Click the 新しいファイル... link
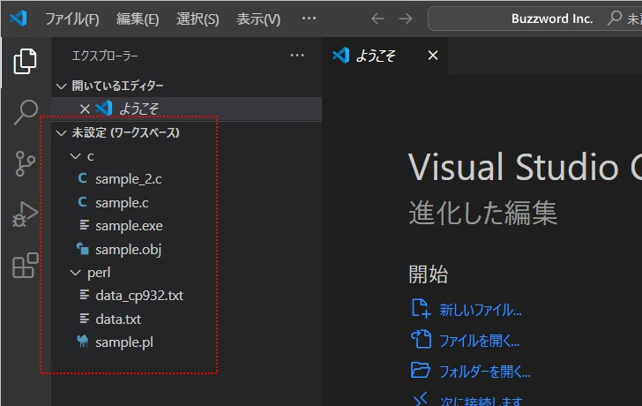The height and width of the screenshot is (406, 642). (481, 310)
